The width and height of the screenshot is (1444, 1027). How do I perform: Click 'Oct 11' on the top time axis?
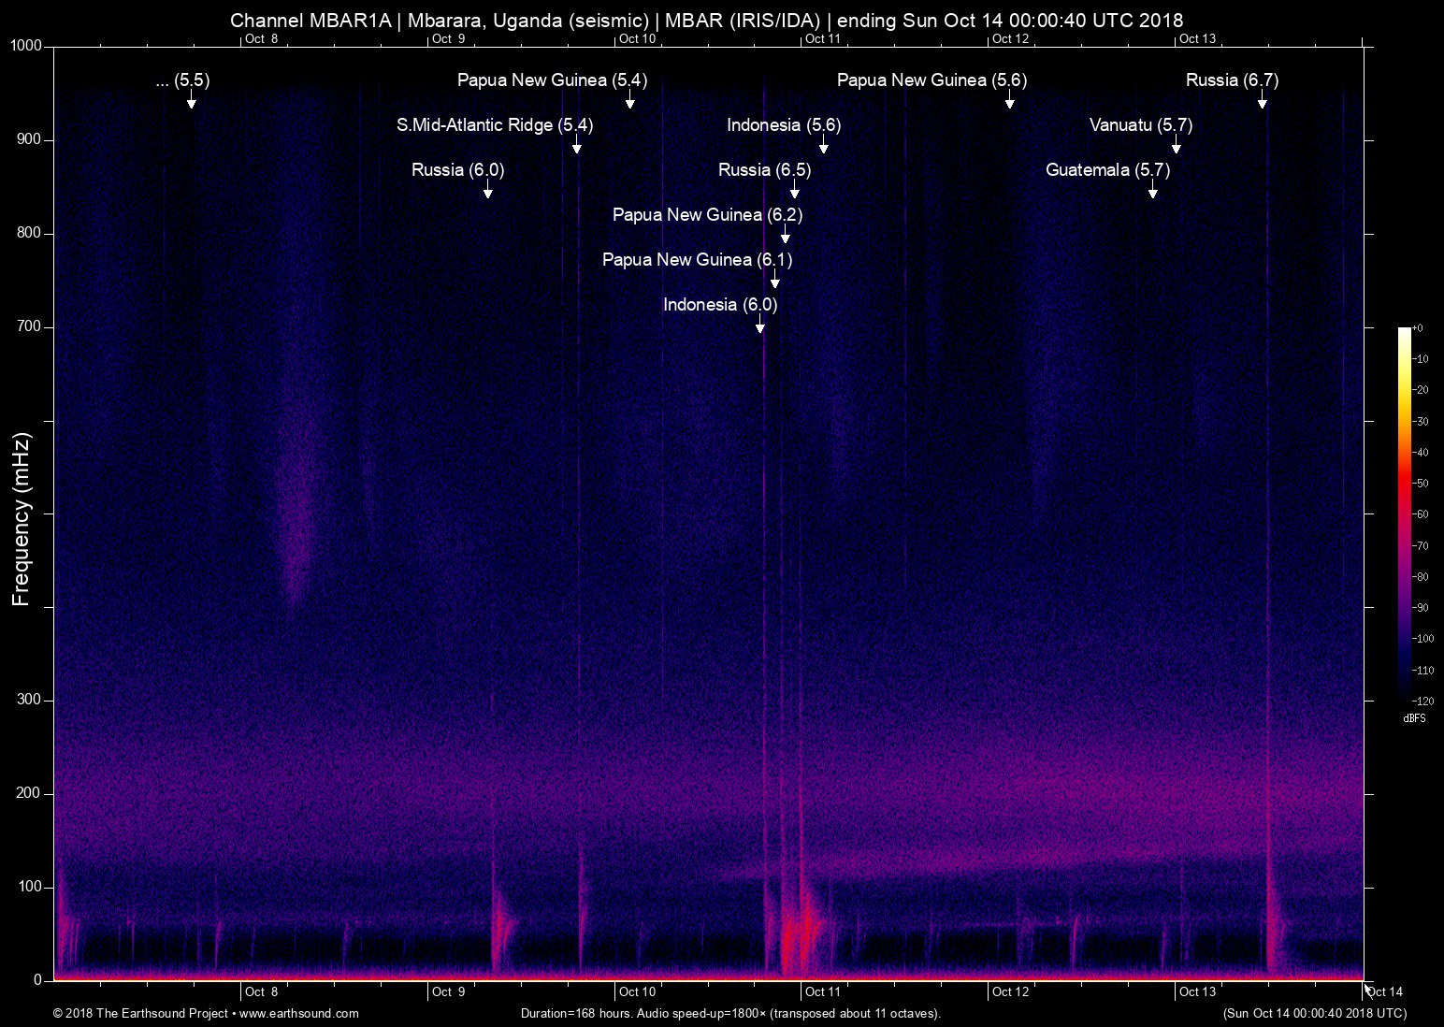pyautogui.click(x=823, y=38)
